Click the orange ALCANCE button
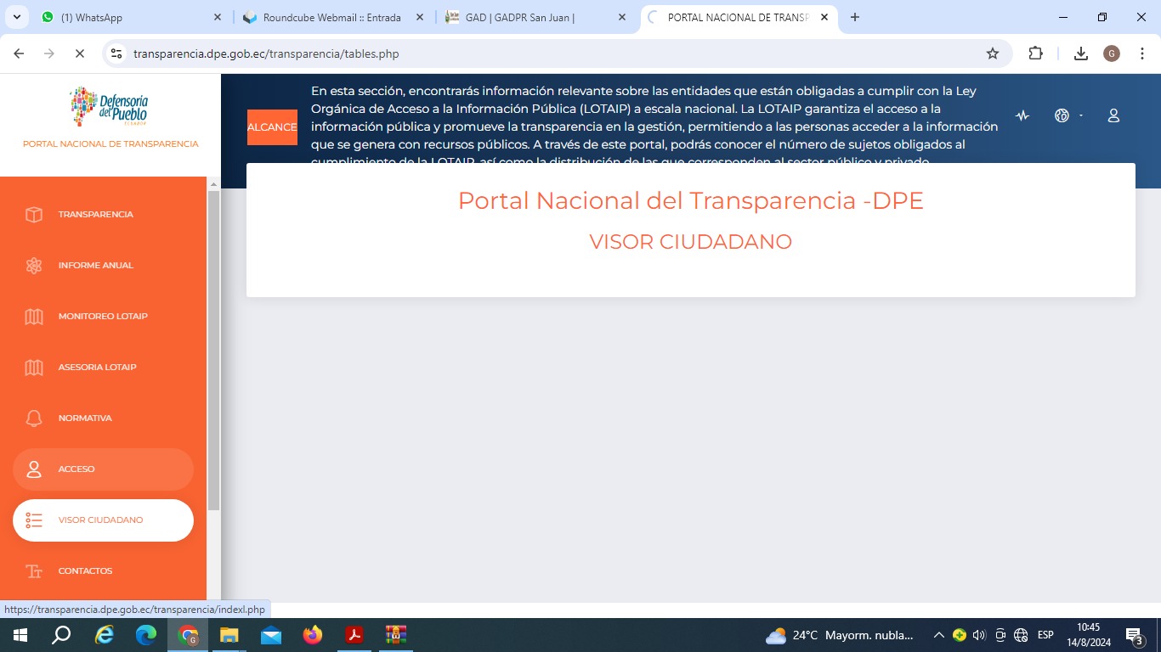1161x652 pixels. [x=272, y=127]
